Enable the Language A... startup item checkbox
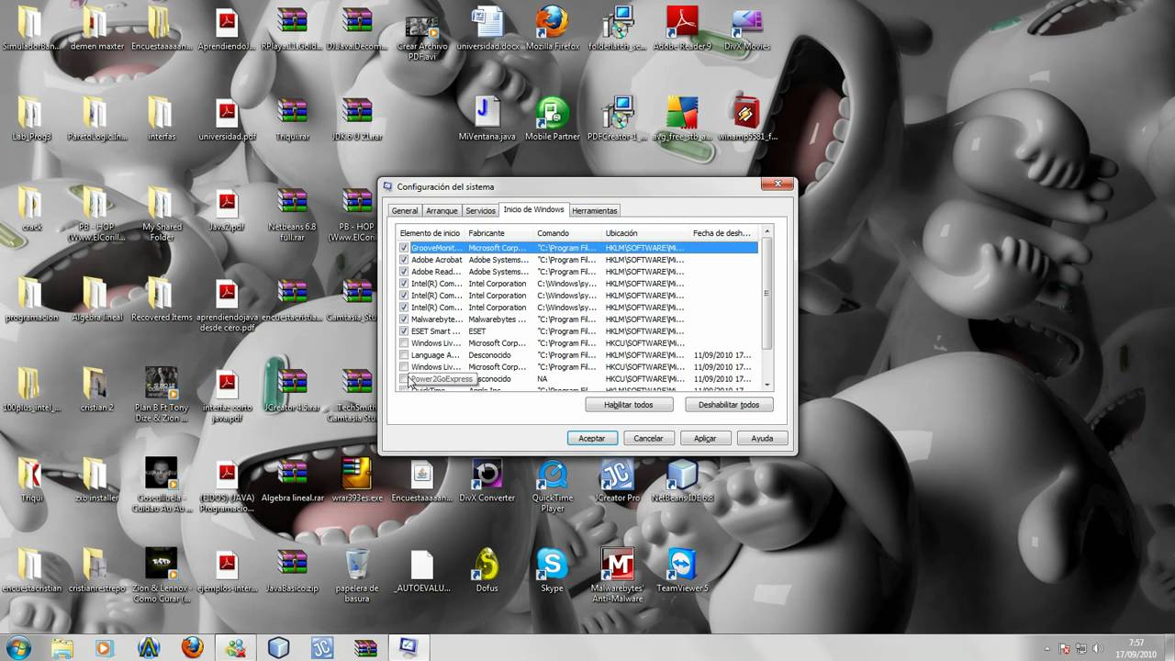The width and height of the screenshot is (1175, 661). [x=404, y=355]
